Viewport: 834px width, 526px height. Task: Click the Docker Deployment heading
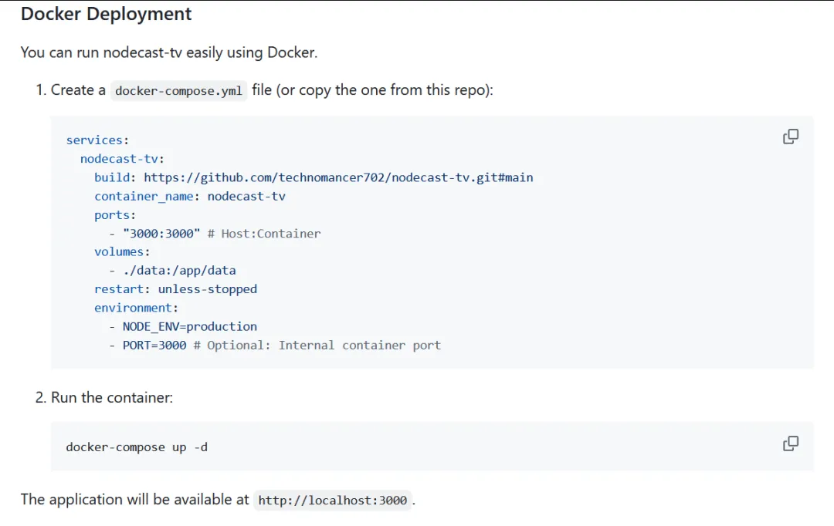pyautogui.click(x=106, y=14)
